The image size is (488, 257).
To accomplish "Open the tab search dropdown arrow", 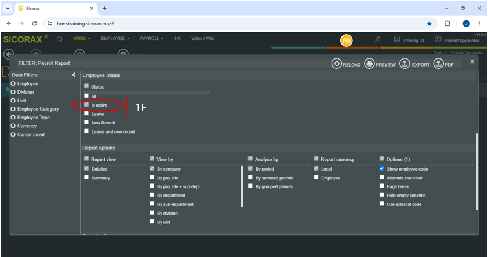I will [8, 8].
